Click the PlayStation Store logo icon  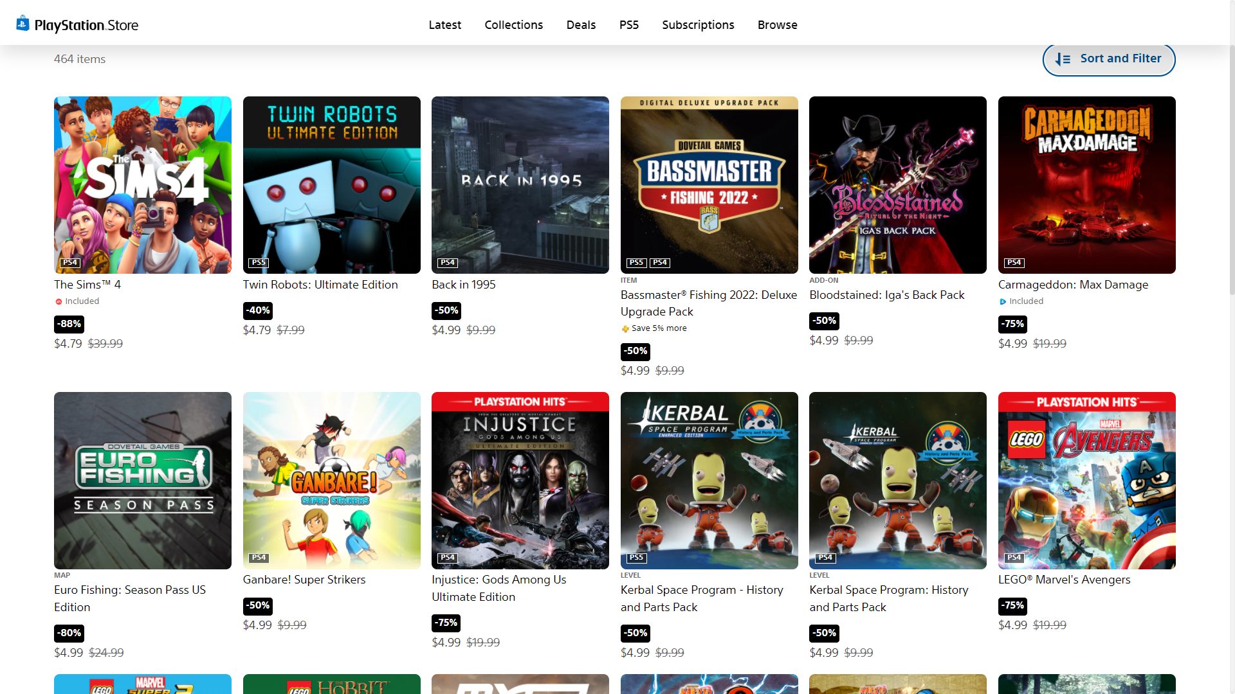point(23,24)
